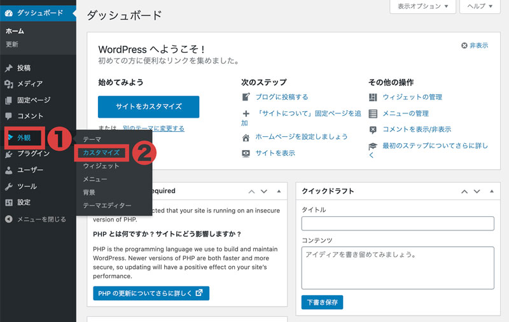Screen dimensions: 509x322
Task: Open the ヘルプ dropdown tab
Action: pos(480,6)
